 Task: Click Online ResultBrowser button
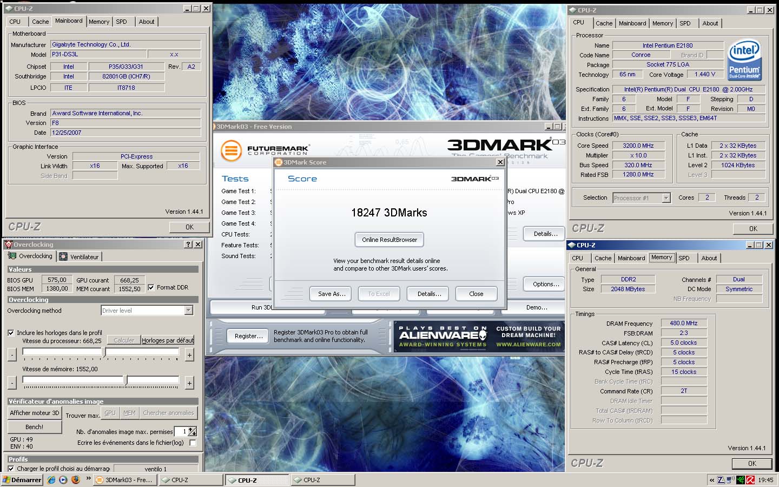[389, 240]
